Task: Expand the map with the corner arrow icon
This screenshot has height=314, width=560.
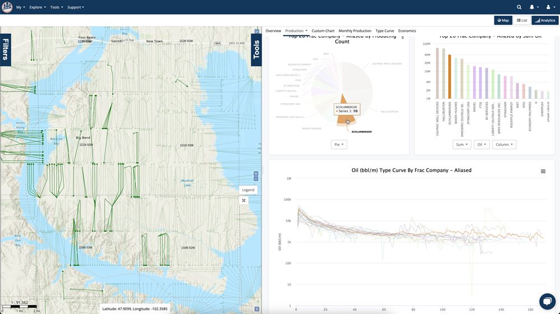Action: 256,31
